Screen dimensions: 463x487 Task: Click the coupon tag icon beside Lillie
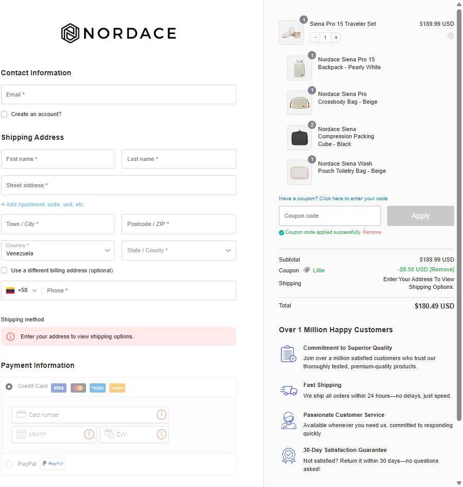306,270
